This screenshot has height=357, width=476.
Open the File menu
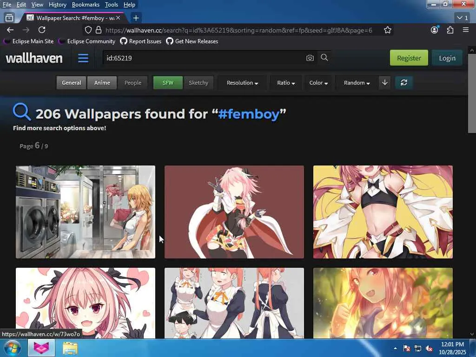(7, 5)
